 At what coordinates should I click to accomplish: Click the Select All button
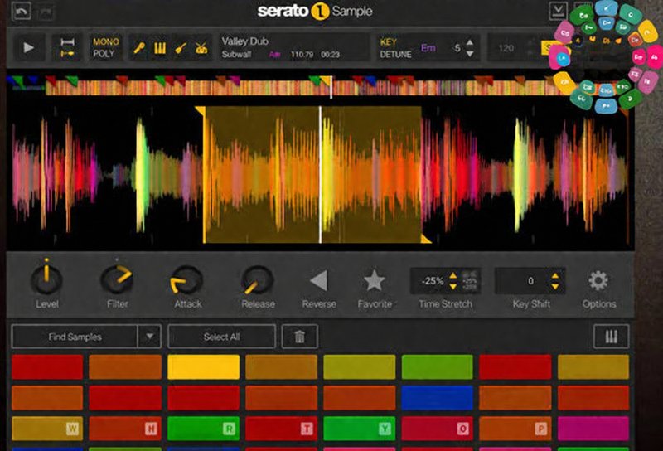click(x=221, y=337)
